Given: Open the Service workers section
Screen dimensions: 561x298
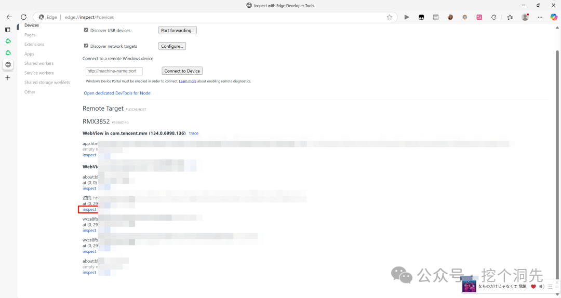Looking at the screenshot, I should (39, 73).
